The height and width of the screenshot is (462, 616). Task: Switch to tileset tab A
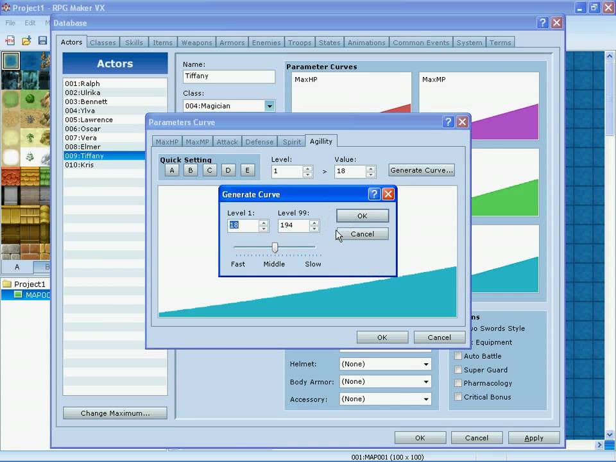click(x=17, y=267)
